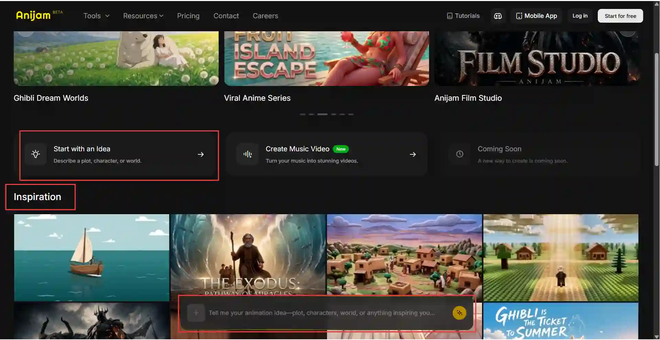Click the clock icon on Coming Soon

coord(460,154)
